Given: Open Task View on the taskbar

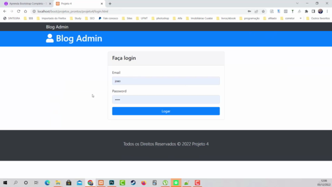Looking at the screenshot, I should tap(36, 182).
